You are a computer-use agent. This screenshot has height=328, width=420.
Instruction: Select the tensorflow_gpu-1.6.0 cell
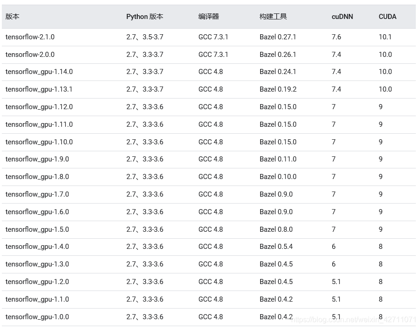coord(37,212)
